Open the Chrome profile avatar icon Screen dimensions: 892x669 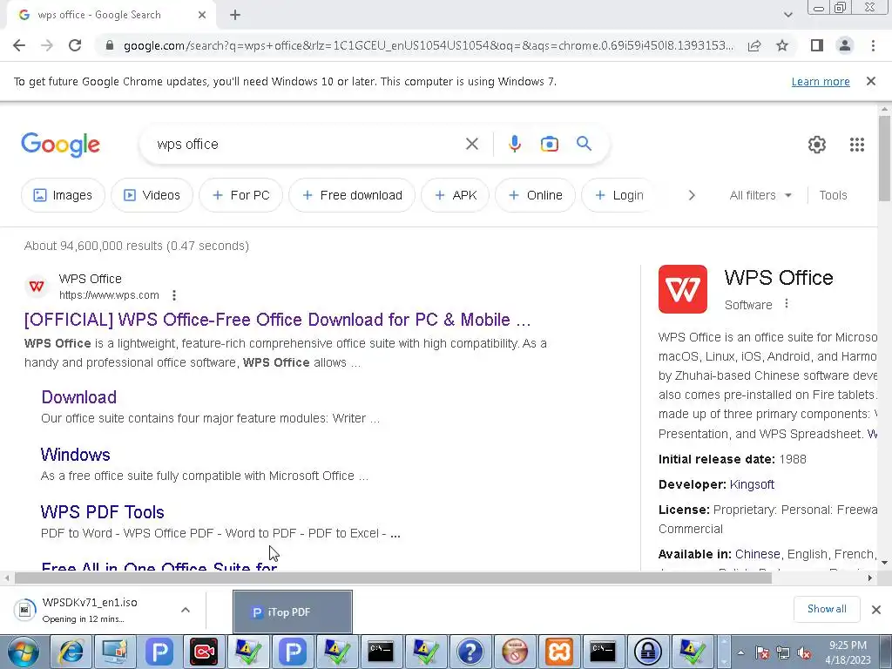pos(845,45)
